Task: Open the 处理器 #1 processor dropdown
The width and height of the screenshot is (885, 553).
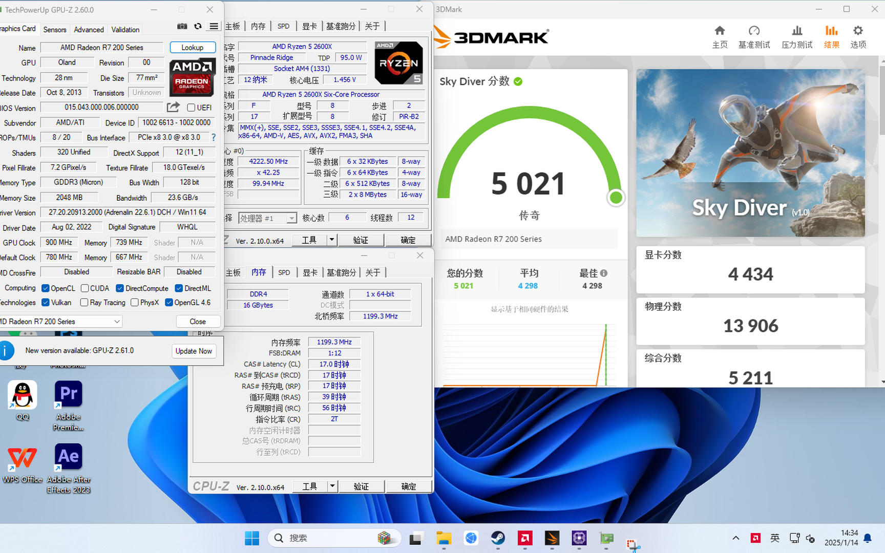Action: (291, 219)
